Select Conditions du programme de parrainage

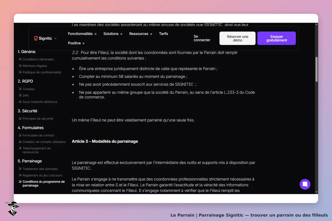pyautogui.click(x=44, y=184)
